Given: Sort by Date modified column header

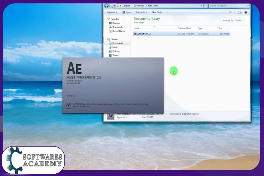Looking at the screenshot, I should 184,28.
